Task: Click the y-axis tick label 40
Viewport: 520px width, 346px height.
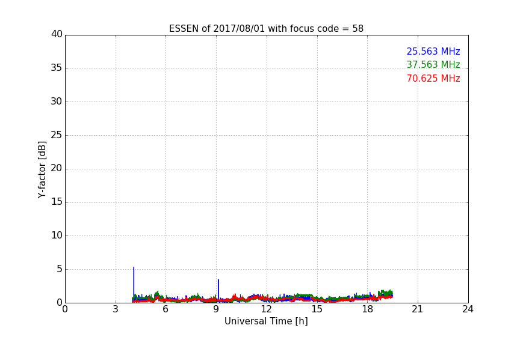Action: pos(57,34)
